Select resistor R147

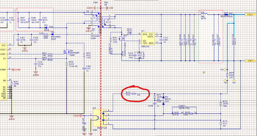click(x=18, y=20)
